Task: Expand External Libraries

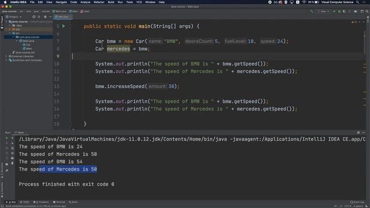Action: [6, 57]
